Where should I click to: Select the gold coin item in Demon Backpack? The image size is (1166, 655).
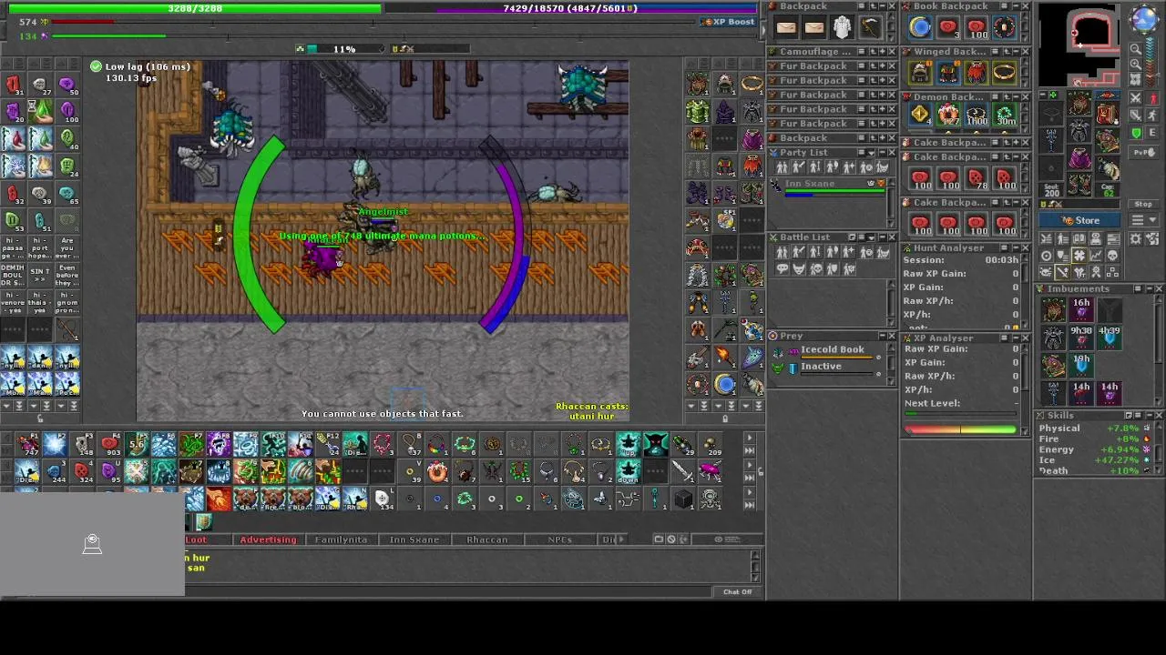[920, 116]
